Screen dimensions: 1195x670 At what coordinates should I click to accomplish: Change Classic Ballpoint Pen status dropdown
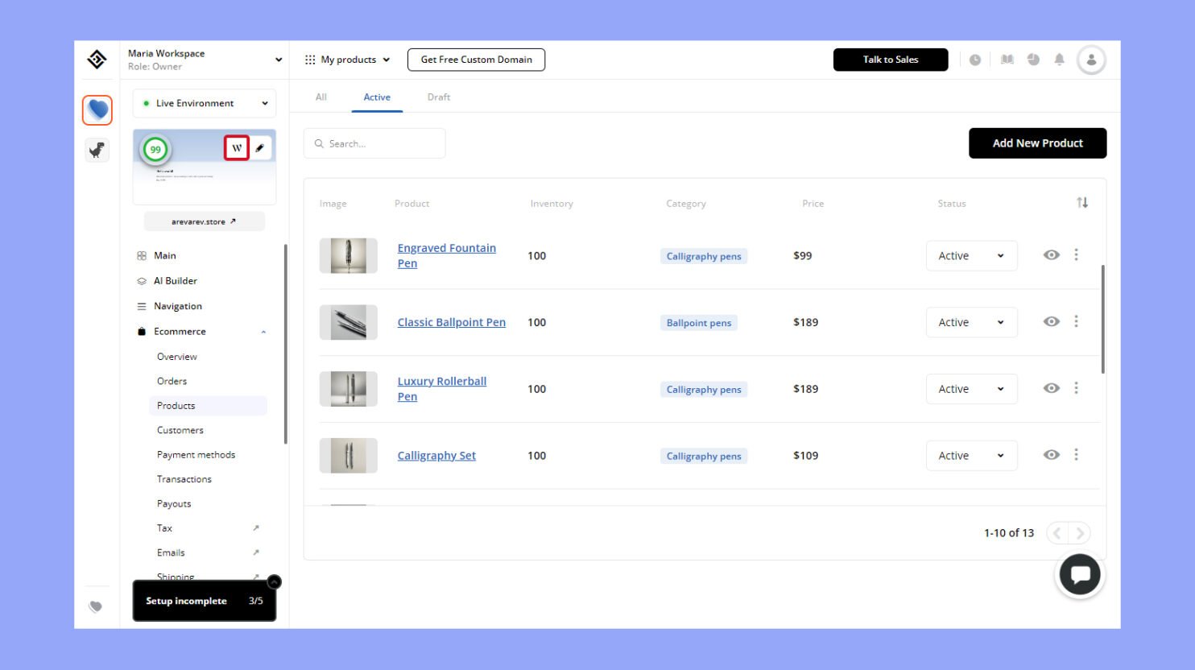pyautogui.click(x=971, y=322)
